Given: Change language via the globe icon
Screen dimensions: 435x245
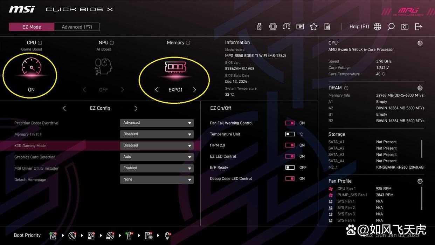Looking at the screenshot, I should point(378,27).
